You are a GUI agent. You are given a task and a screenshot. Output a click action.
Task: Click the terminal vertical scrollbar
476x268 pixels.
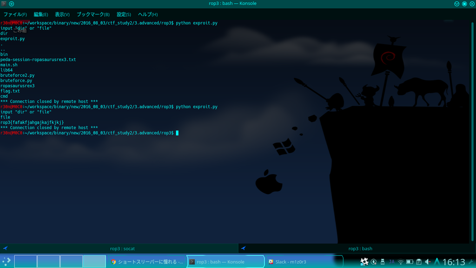pyautogui.click(x=472, y=132)
